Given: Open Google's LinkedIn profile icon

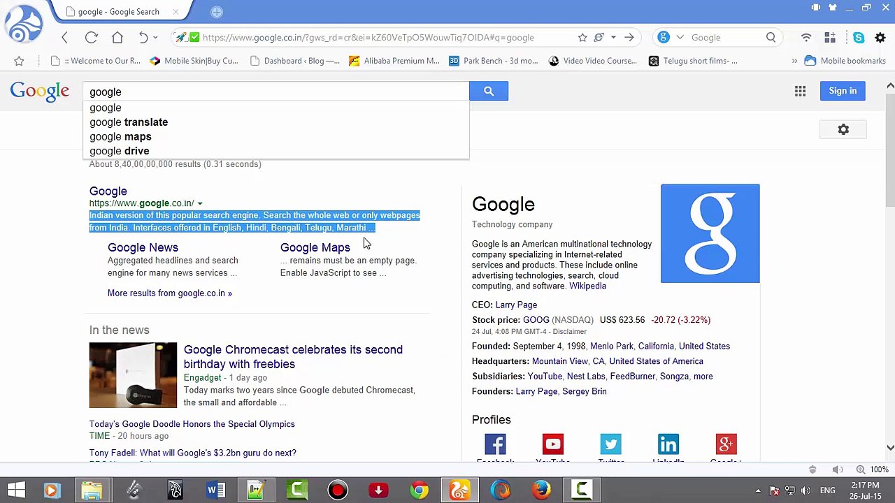Looking at the screenshot, I should pyautogui.click(x=668, y=444).
